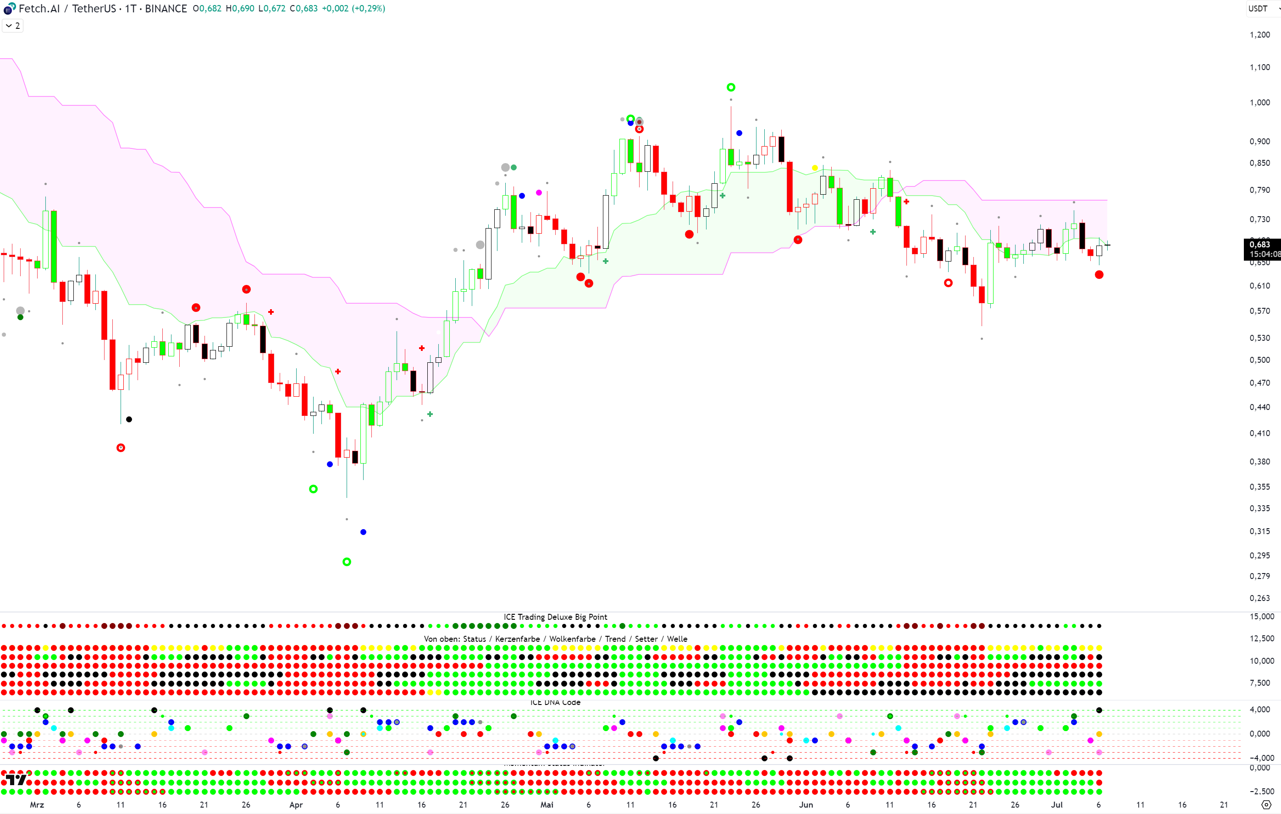
Task: Click the current price label 0,683
Action: click(x=1261, y=245)
